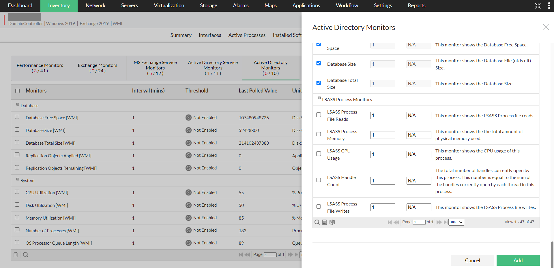Screen dimensions: 554x268
Task: Collapse the LSASS Process Monitors group
Action: 319,98
